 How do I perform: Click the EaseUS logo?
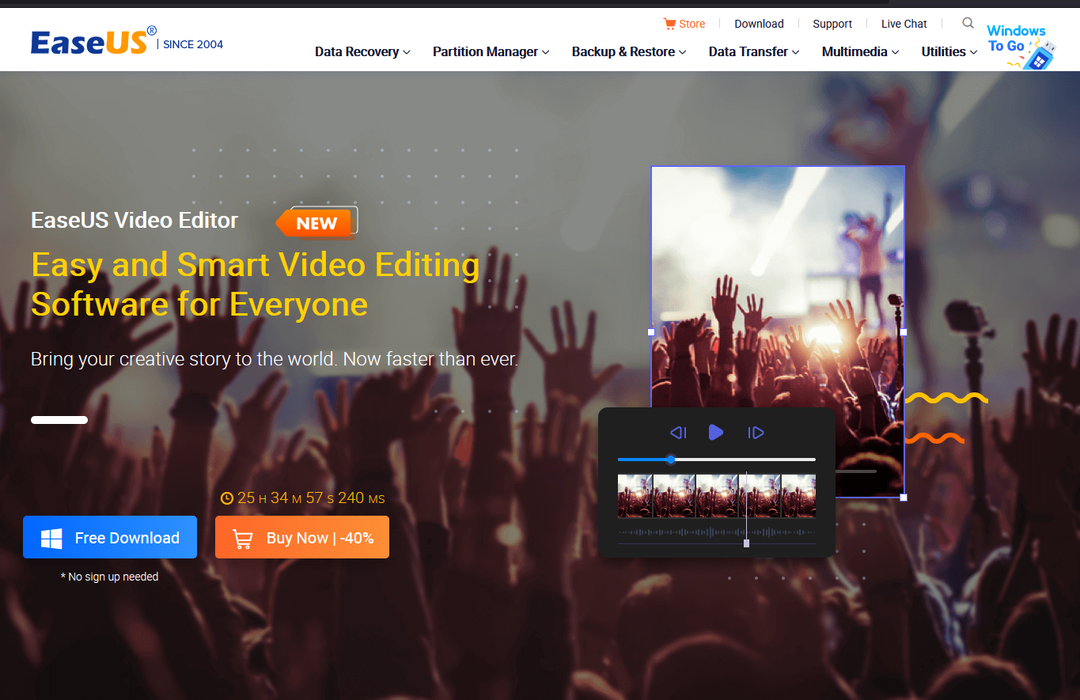93,42
